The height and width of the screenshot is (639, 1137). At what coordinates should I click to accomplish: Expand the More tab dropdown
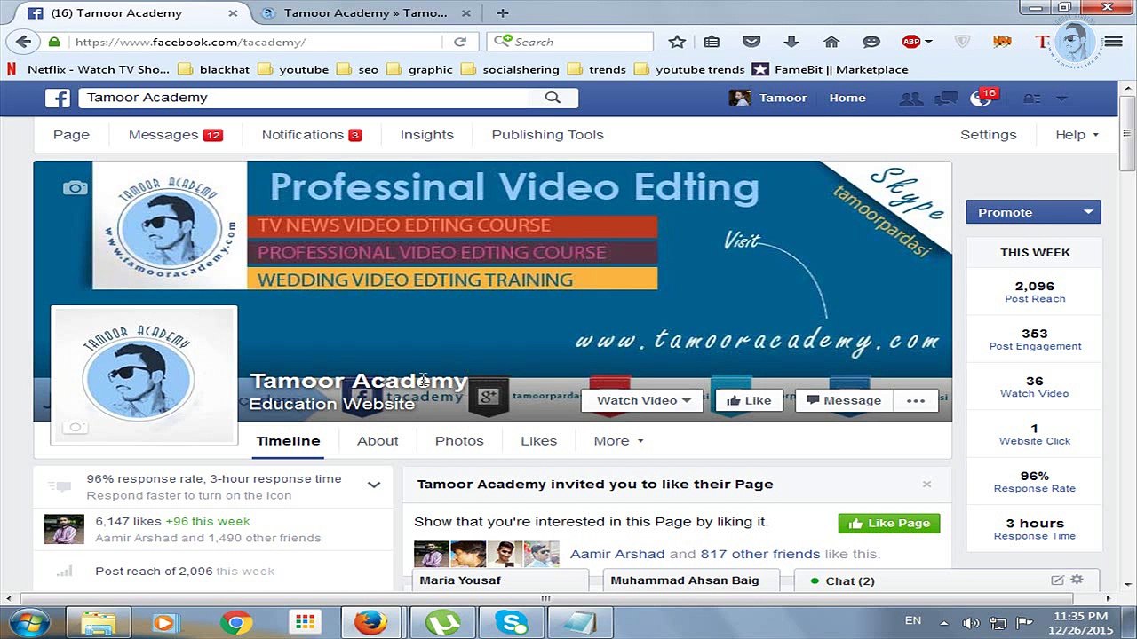(x=619, y=440)
